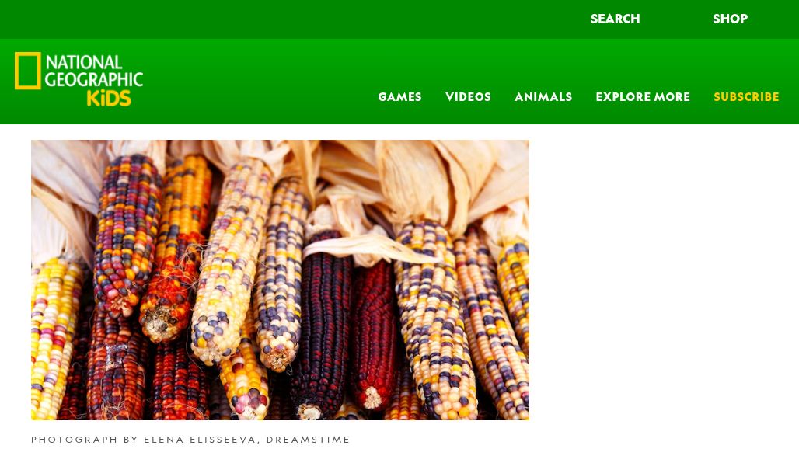Click the ELENA ELISSEEVA name in caption
This screenshot has height=449, width=799.
click(x=199, y=440)
